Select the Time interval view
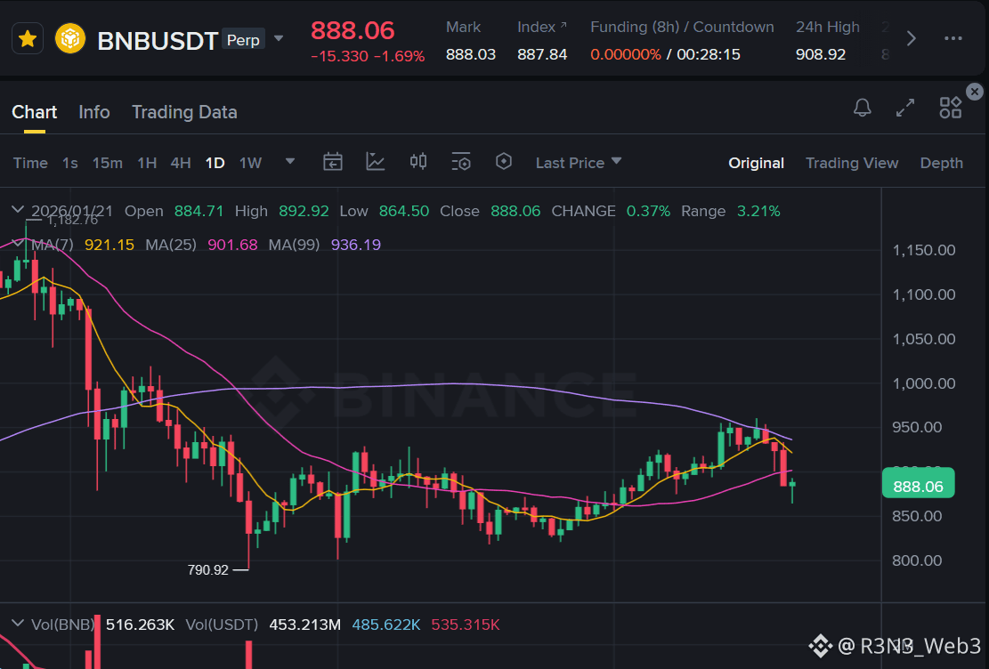 [30, 163]
